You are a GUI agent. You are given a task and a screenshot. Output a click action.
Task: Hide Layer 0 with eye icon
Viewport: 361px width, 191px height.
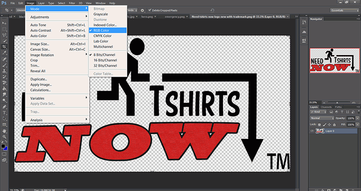coord(312,131)
